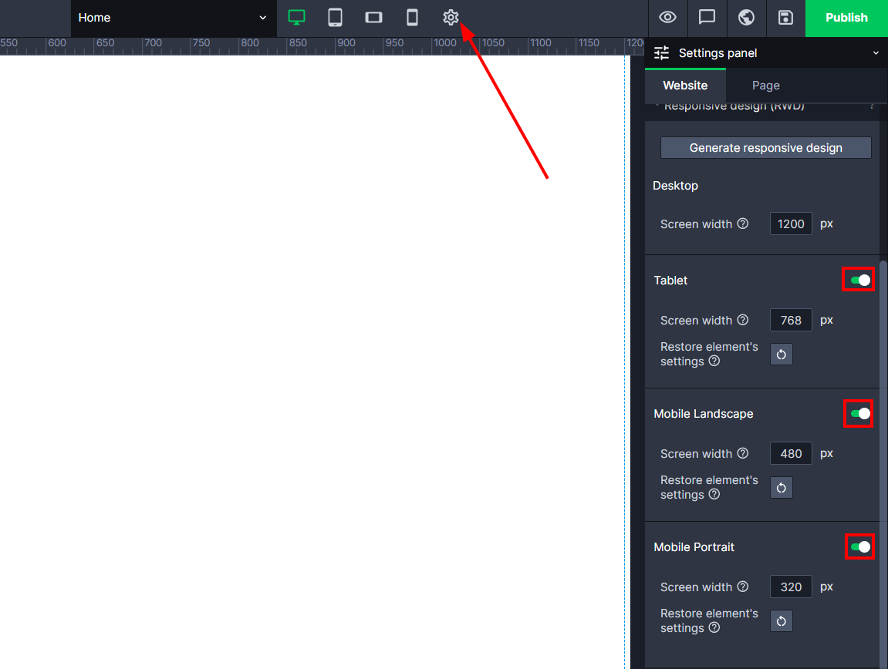Open the Home page dropdown

point(173,18)
